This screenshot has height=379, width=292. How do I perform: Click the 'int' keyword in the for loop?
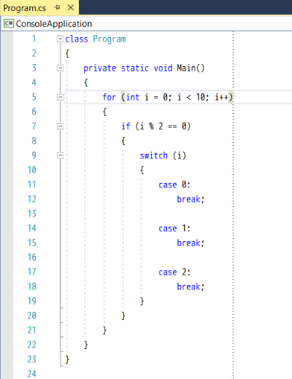133,97
